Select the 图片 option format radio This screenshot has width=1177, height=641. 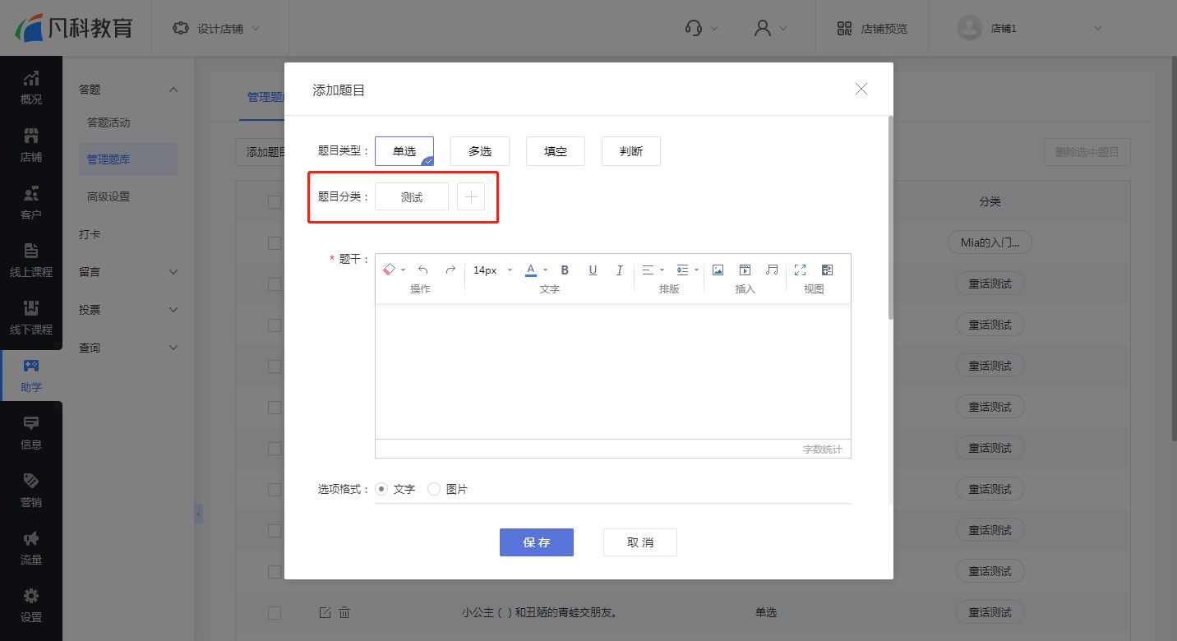coord(434,489)
